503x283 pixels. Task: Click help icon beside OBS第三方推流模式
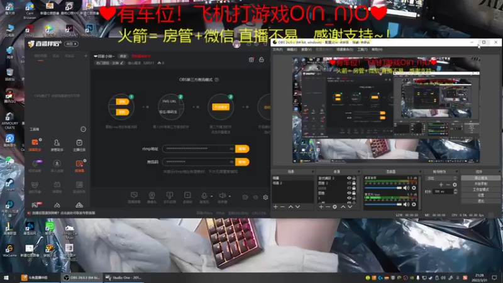tap(217, 80)
